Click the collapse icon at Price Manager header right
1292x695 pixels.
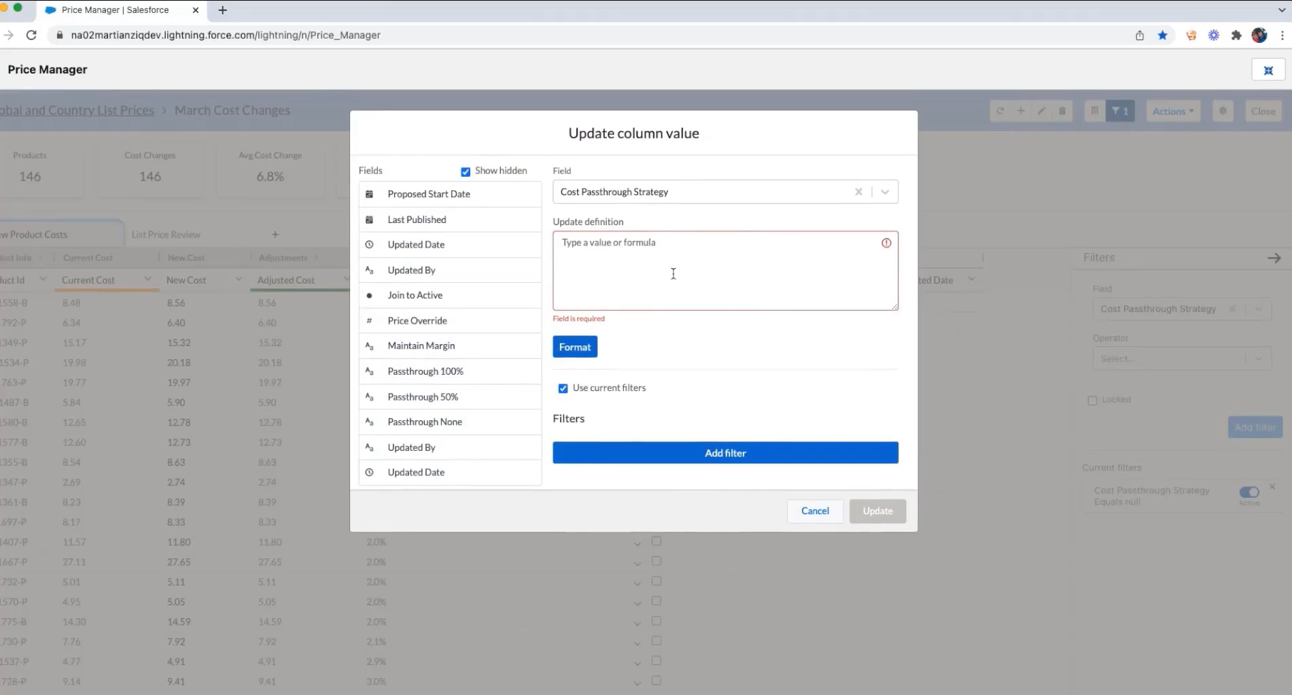[x=1268, y=70]
